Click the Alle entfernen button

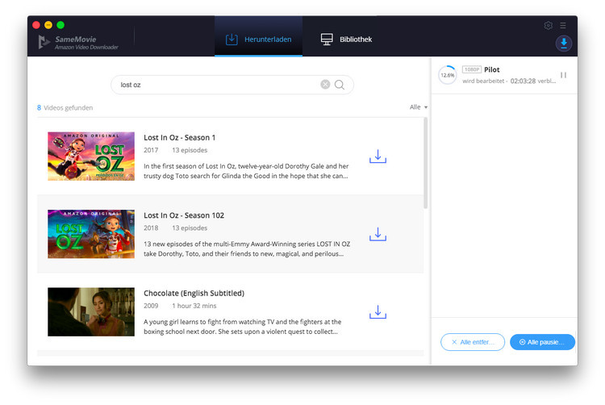click(x=473, y=342)
